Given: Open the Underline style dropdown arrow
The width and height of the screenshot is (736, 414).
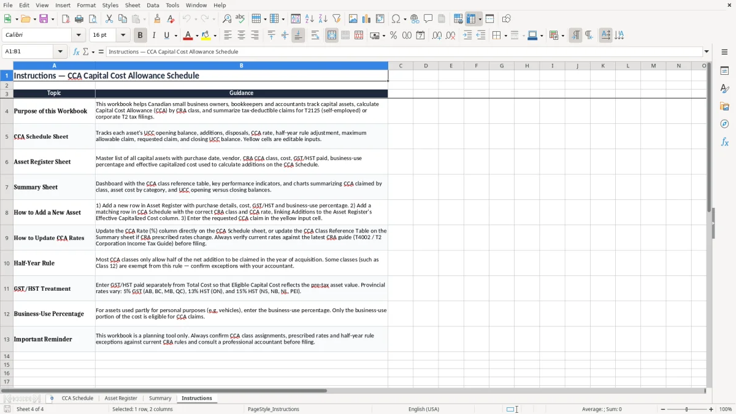Looking at the screenshot, I should (x=175, y=36).
